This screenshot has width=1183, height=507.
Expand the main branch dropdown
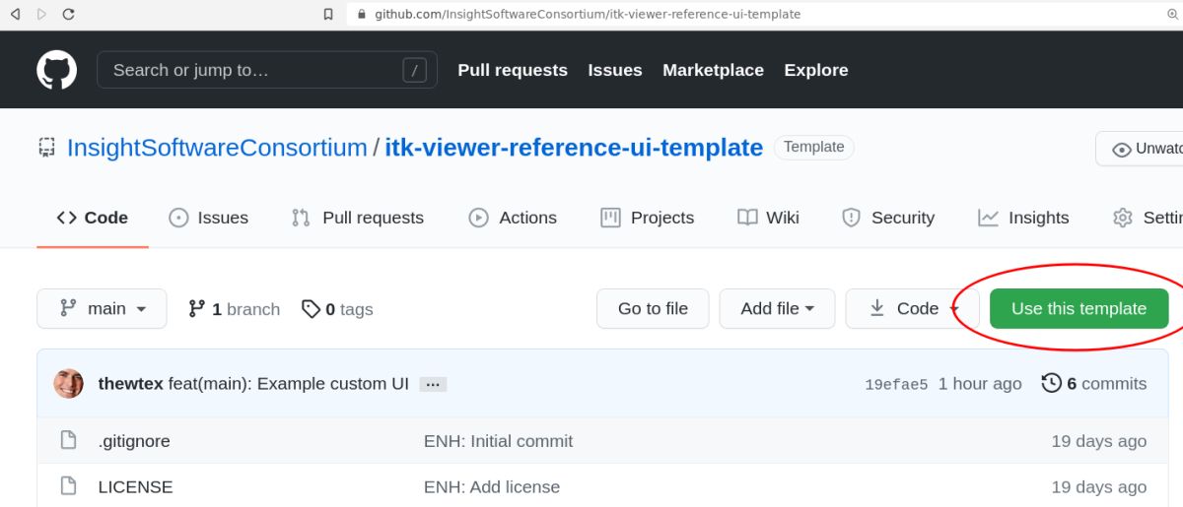[102, 308]
